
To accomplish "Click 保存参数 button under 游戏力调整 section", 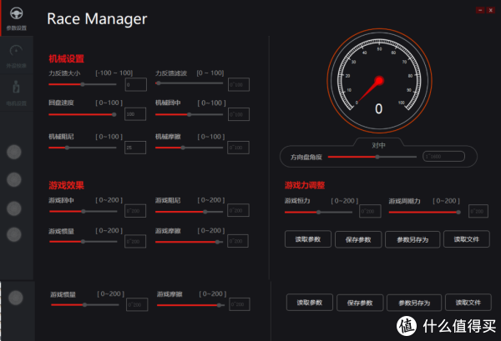I will pyautogui.click(x=358, y=239).
